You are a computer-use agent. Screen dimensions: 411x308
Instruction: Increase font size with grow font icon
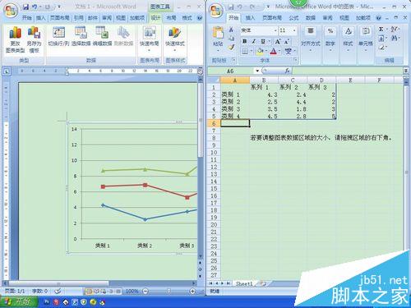278,41
